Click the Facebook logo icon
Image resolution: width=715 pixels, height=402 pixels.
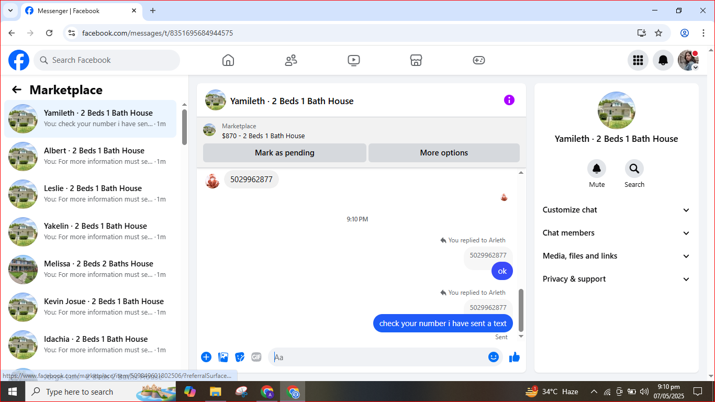click(19, 60)
